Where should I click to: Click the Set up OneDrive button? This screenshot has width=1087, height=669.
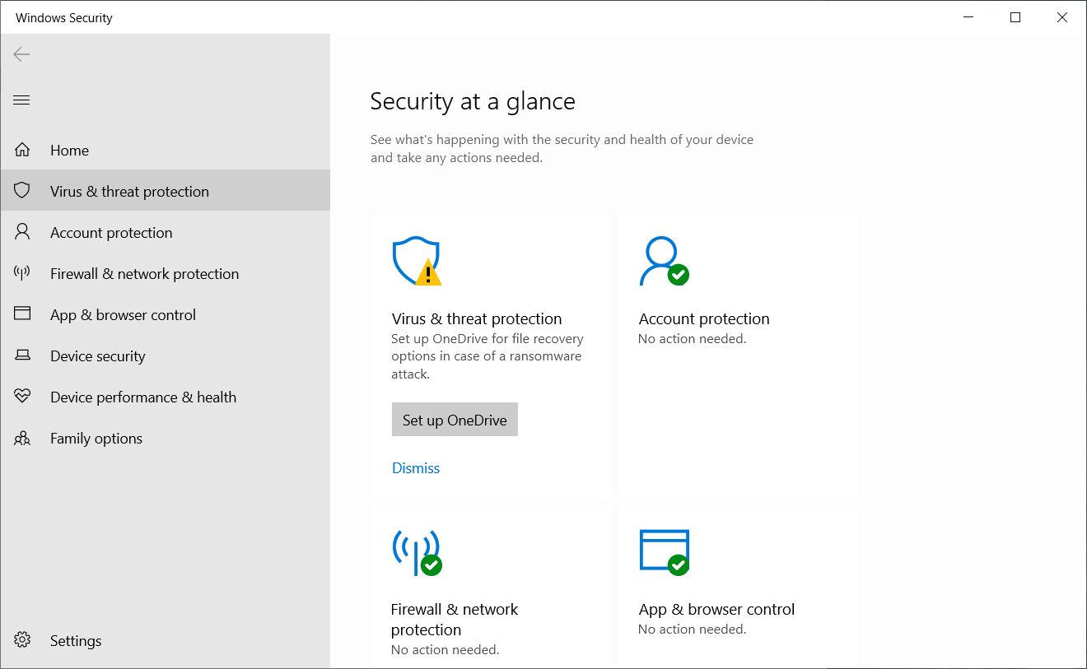pyautogui.click(x=455, y=420)
